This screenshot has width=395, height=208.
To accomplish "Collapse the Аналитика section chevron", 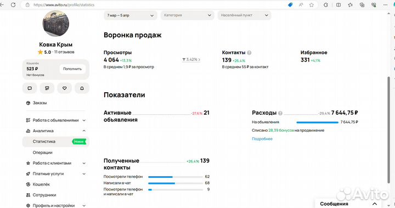I will point(84,131).
